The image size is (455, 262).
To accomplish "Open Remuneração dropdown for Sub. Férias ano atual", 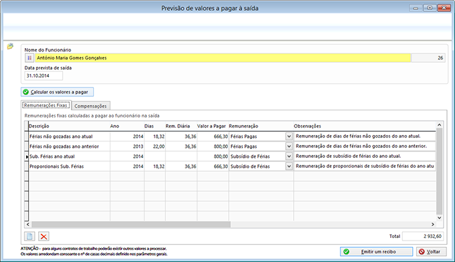I will (x=289, y=156).
